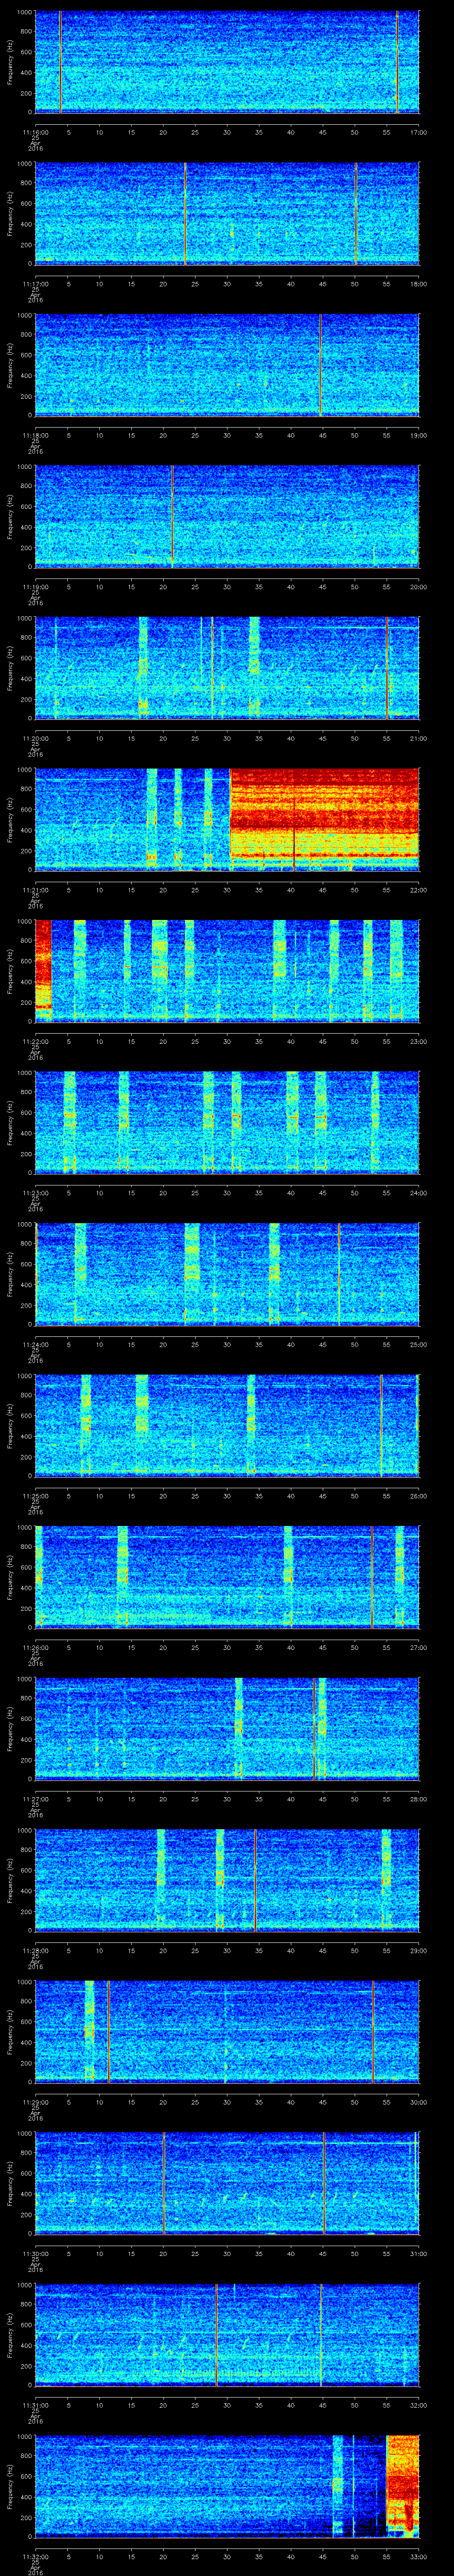Click the 11:26:00 start time label
Screen dimensions: 454x2576
pyautogui.click(x=35, y=1647)
